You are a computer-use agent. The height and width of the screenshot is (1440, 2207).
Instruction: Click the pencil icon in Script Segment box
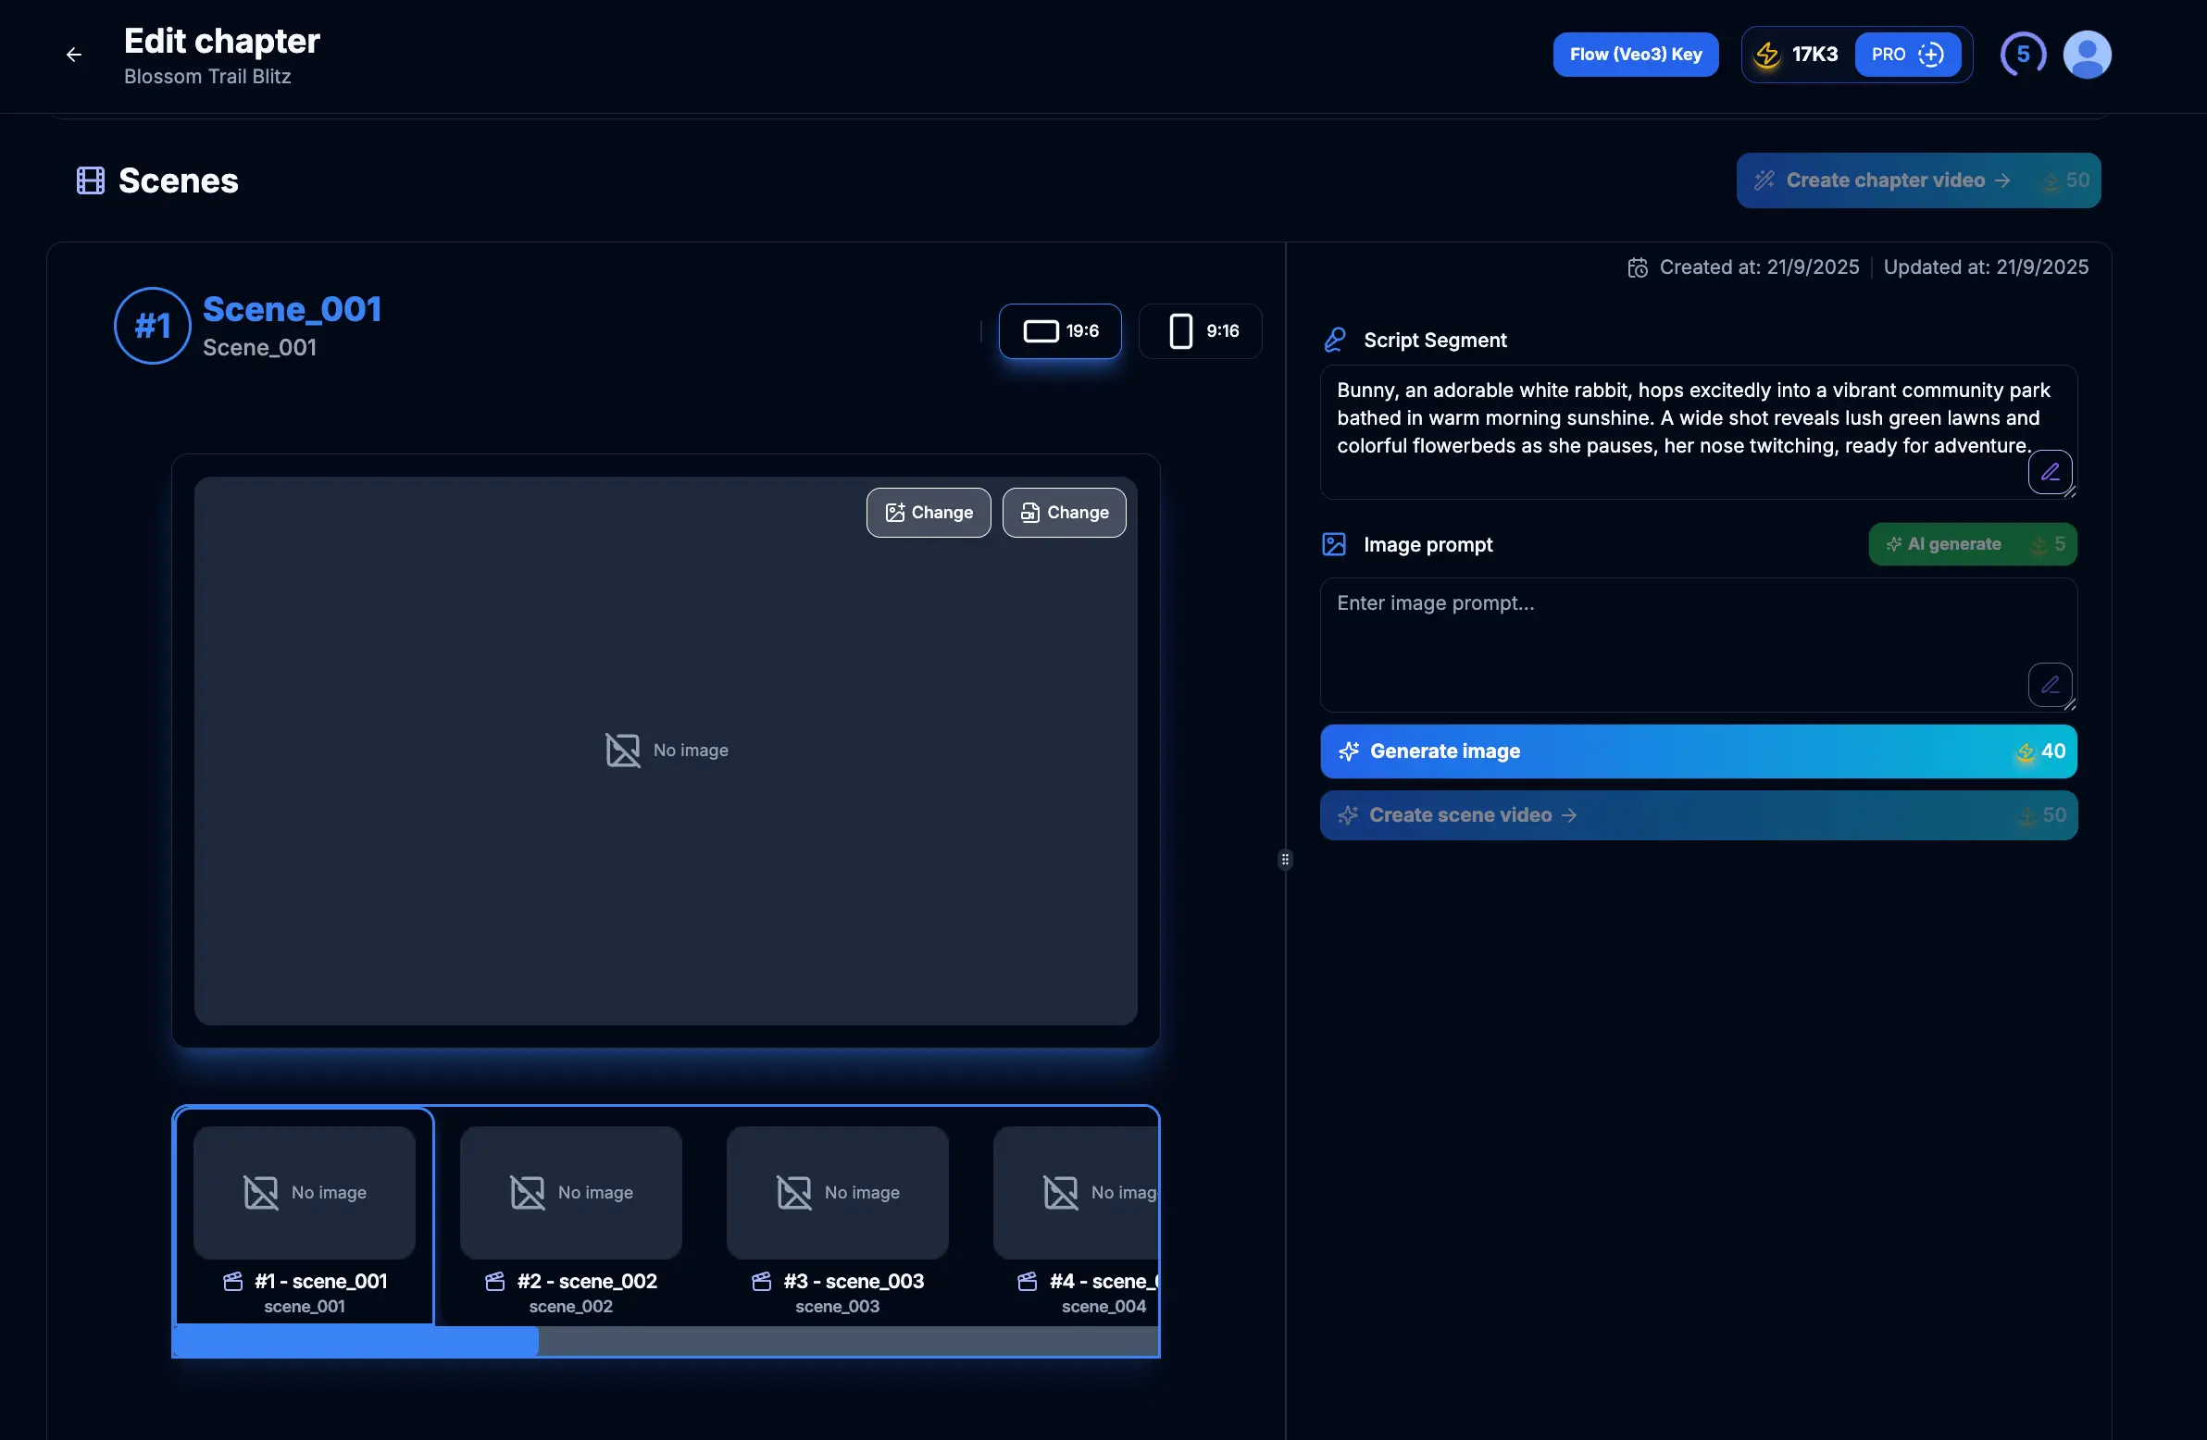[2050, 472]
